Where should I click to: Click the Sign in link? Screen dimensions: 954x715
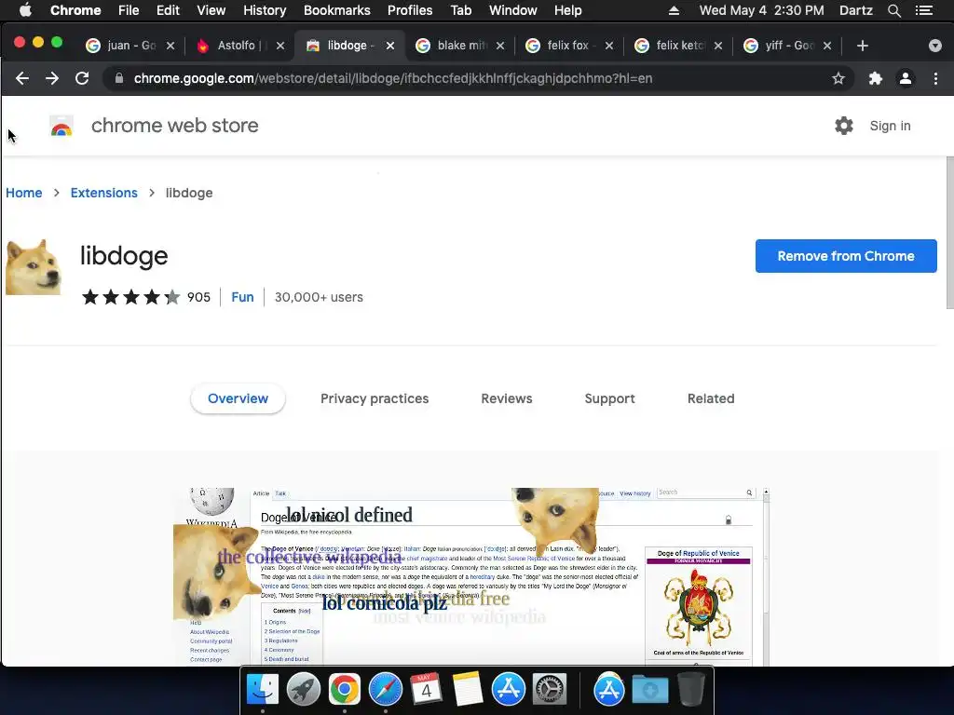tap(890, 126)
